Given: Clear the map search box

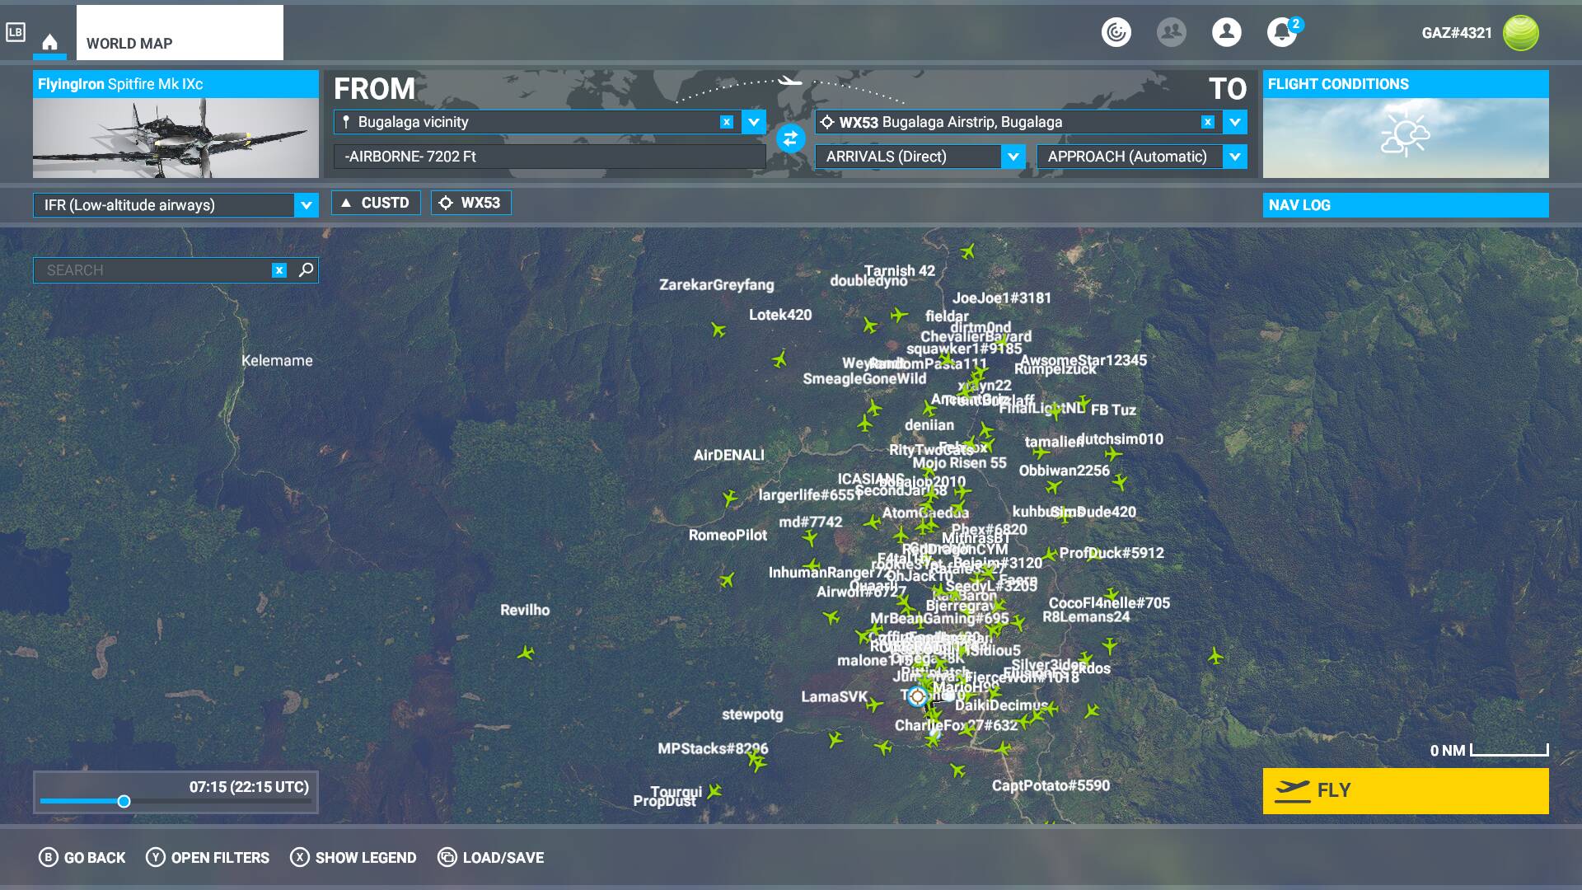Looking at the screenshot, I should point(279,270).
